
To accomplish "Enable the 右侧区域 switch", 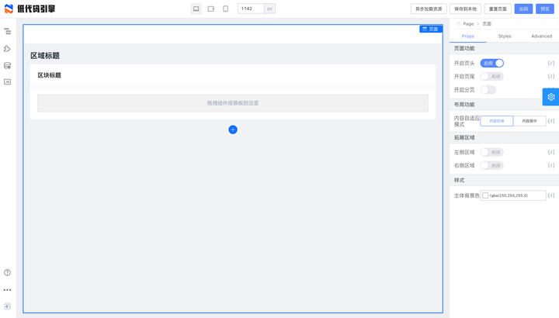I will [x=492, y=165].
